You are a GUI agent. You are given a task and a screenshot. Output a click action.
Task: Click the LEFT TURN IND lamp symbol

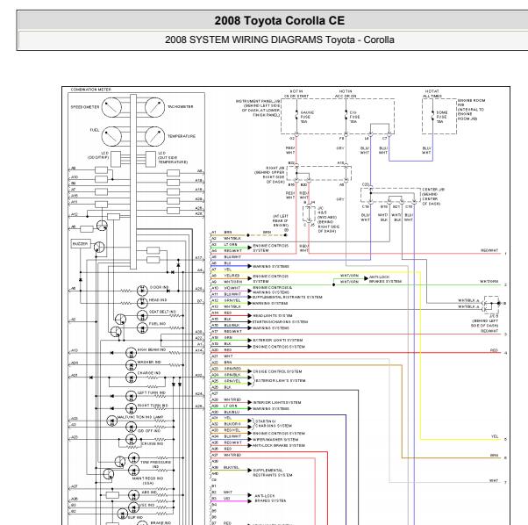coord(131,396)
